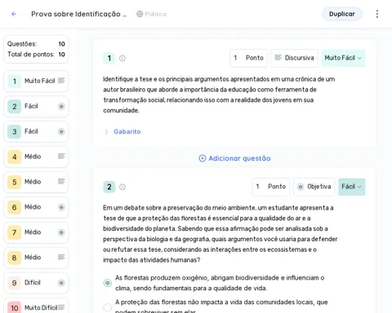Jump to question 7 Médio in the sidebar

(36, 232)
